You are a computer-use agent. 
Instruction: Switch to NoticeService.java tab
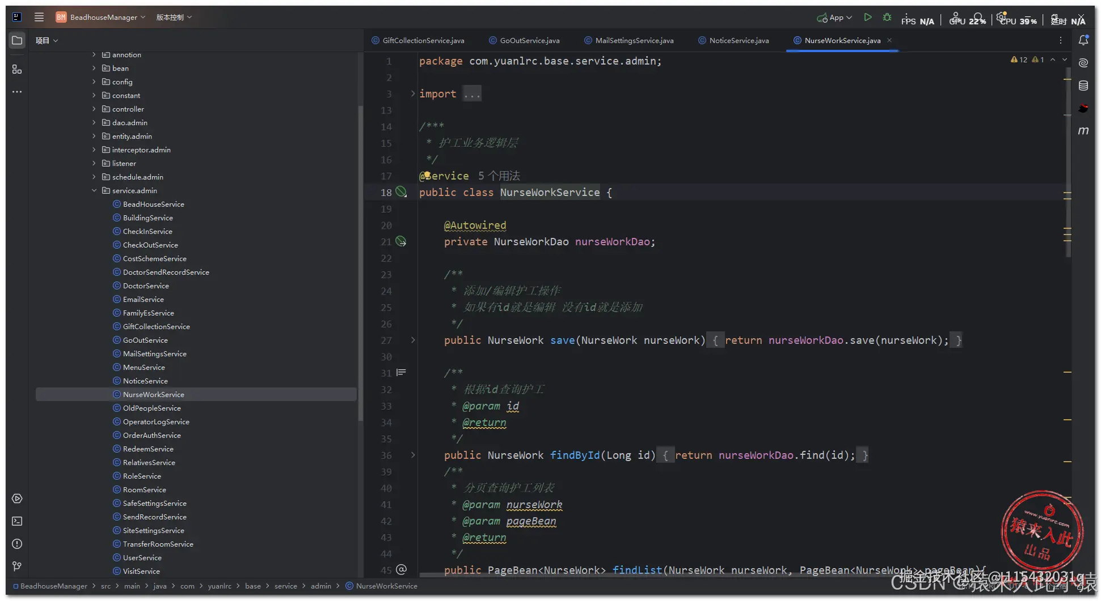click(x=733, y=40)
